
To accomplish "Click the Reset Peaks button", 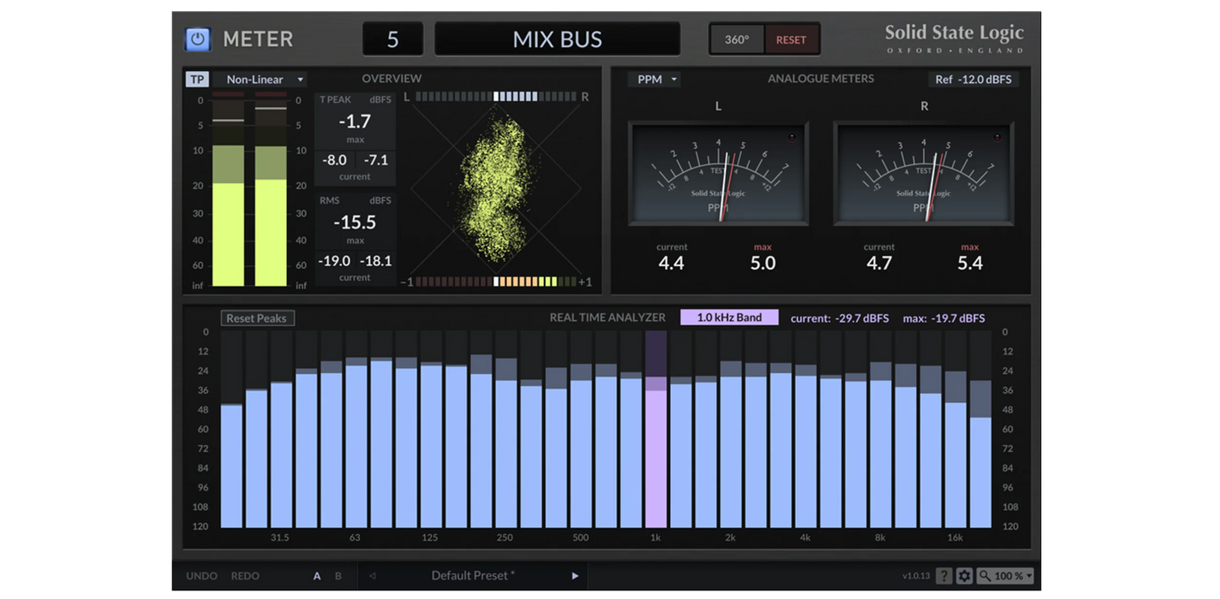I will (257, 318).
